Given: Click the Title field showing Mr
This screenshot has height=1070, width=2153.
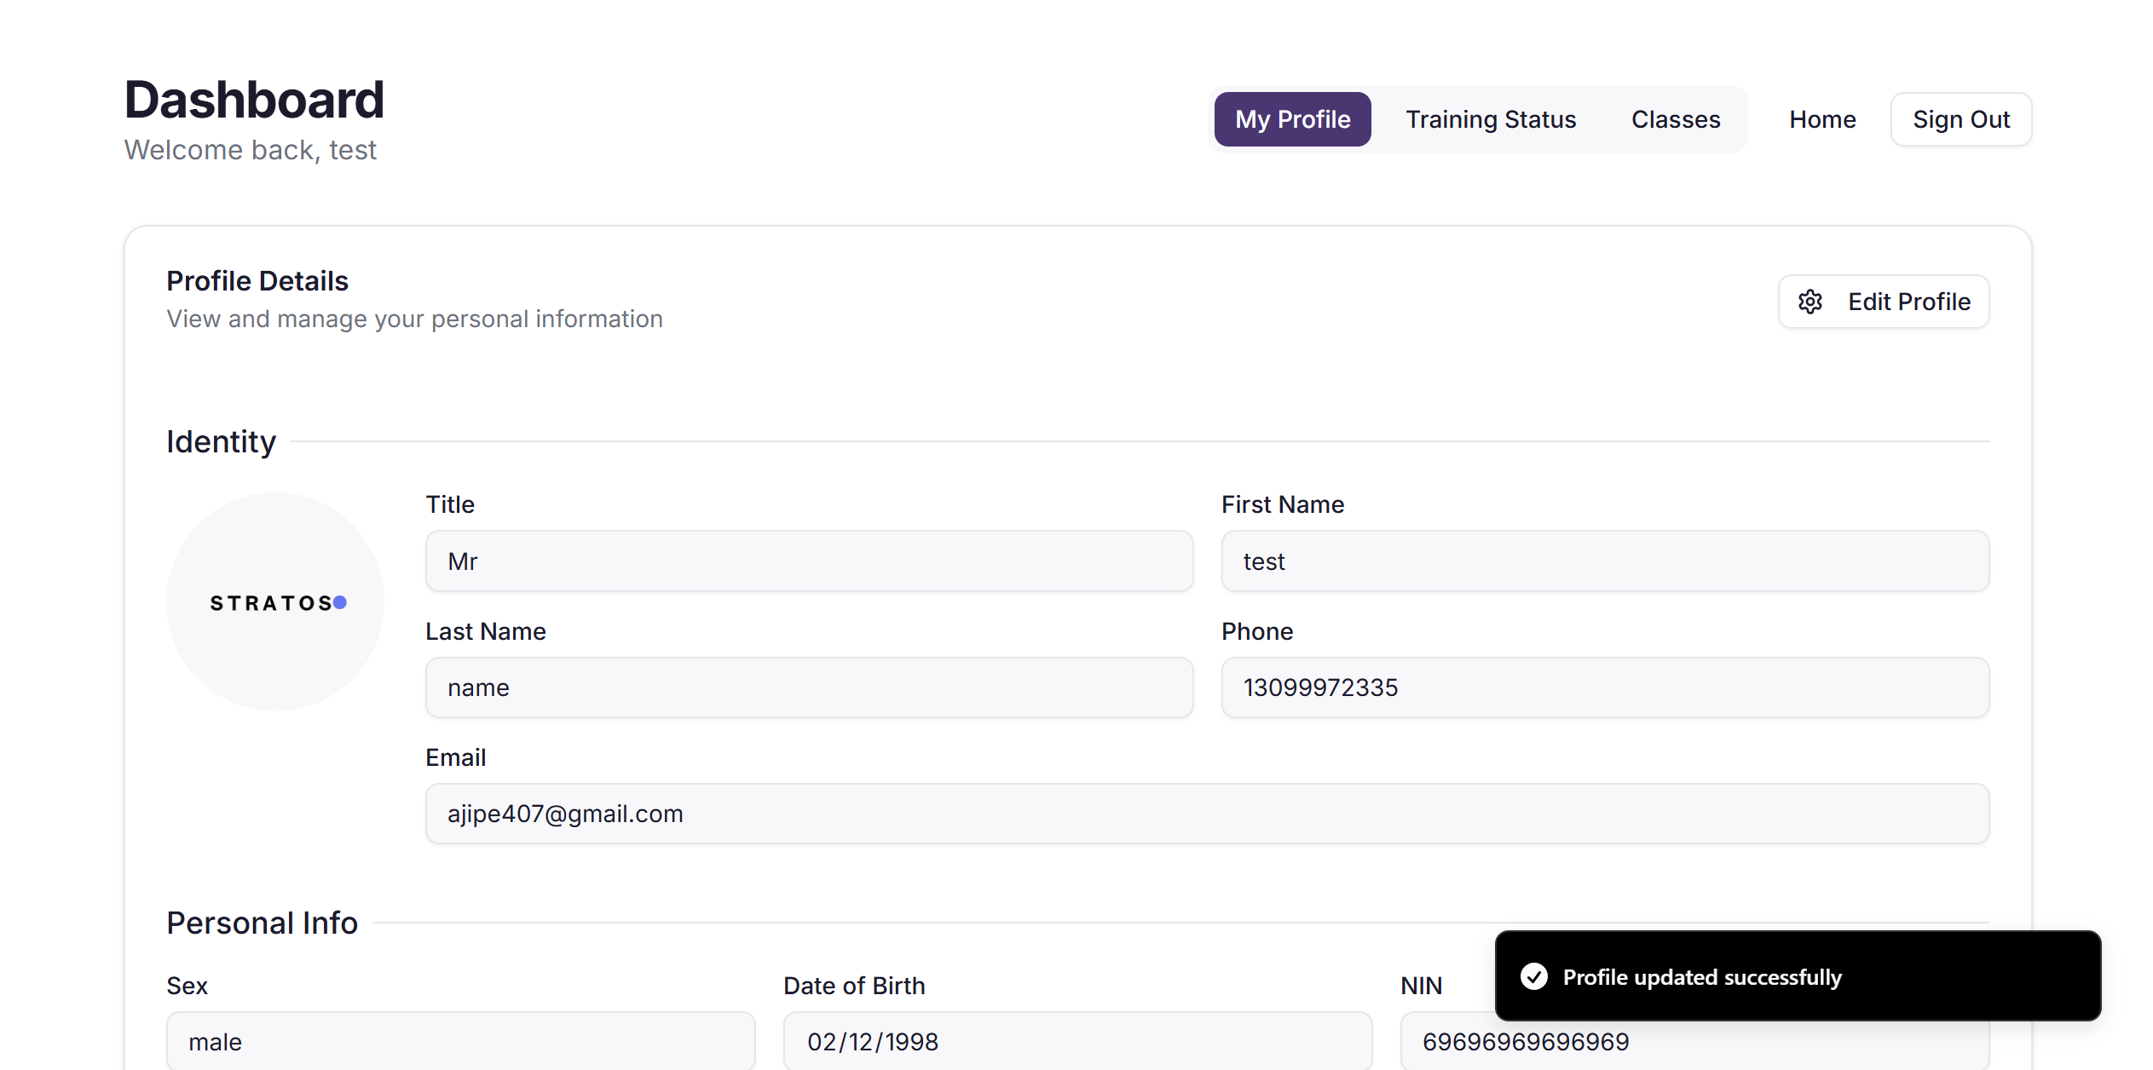Looking at the screenshot, I should tap(808, 561).
